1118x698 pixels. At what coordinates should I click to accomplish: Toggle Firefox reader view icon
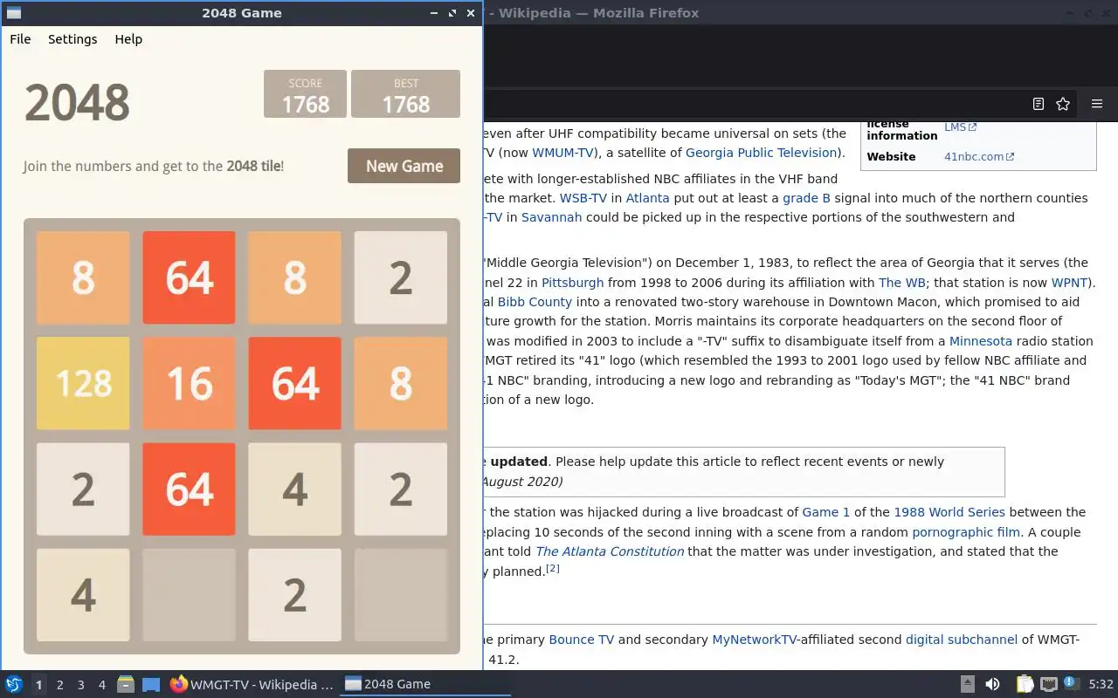point(1038,104)
